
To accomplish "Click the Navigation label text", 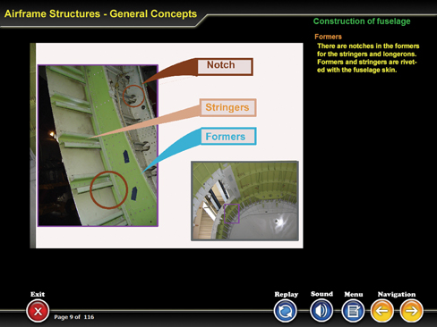I will (397, 294).
